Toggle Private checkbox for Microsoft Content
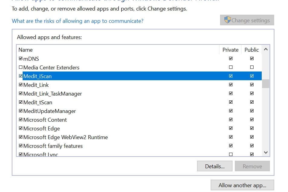This screenshot has height=192, width=288. pyautogui.click(x=231, y=120)
